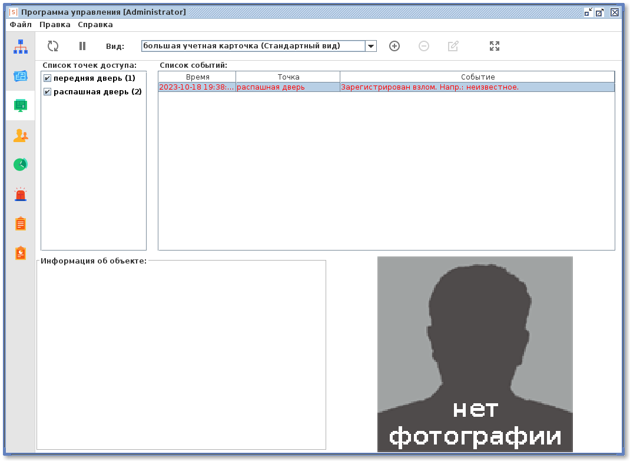
Task: Open the green clock schedule sidebar icon
Action: coord(21,164)
